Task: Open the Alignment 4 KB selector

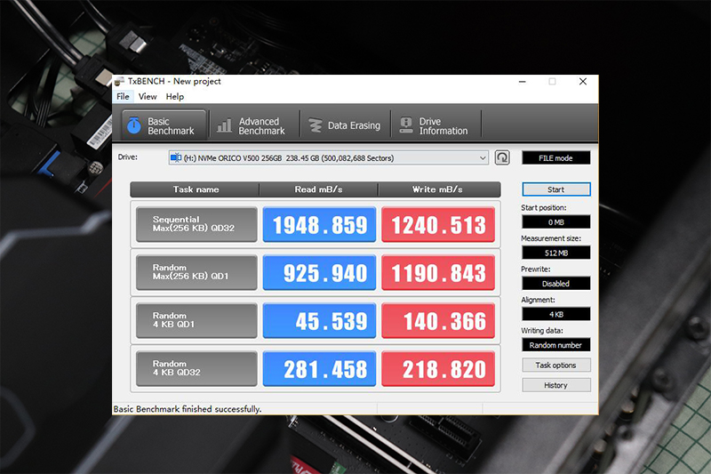Action: (556, 314)
